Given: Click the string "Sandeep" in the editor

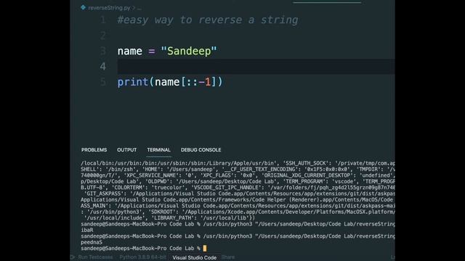Looking at the screenshot, I should pyautogui.click(x=189, y=51).
